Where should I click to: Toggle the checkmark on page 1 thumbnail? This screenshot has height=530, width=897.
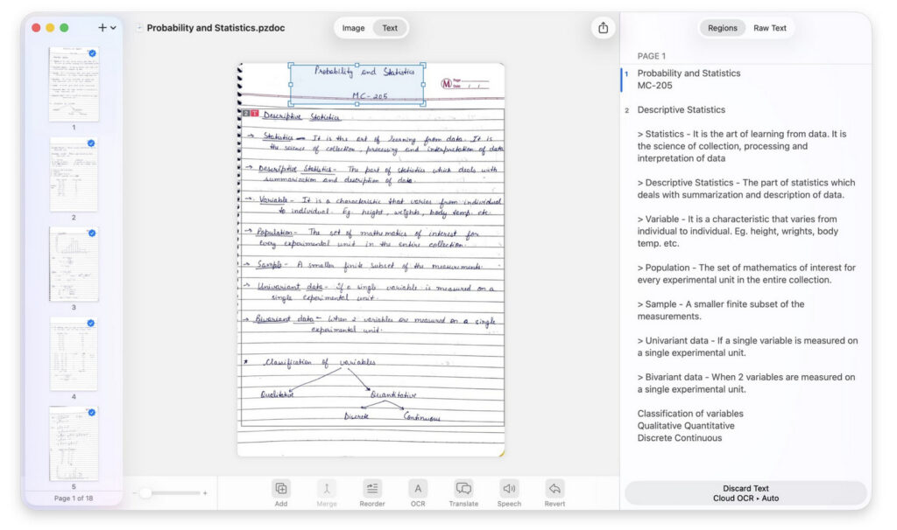(92, 53)
